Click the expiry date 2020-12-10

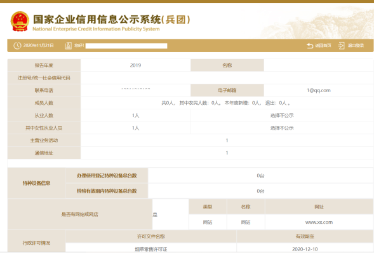pyautogui.click(x=305, y=249)
